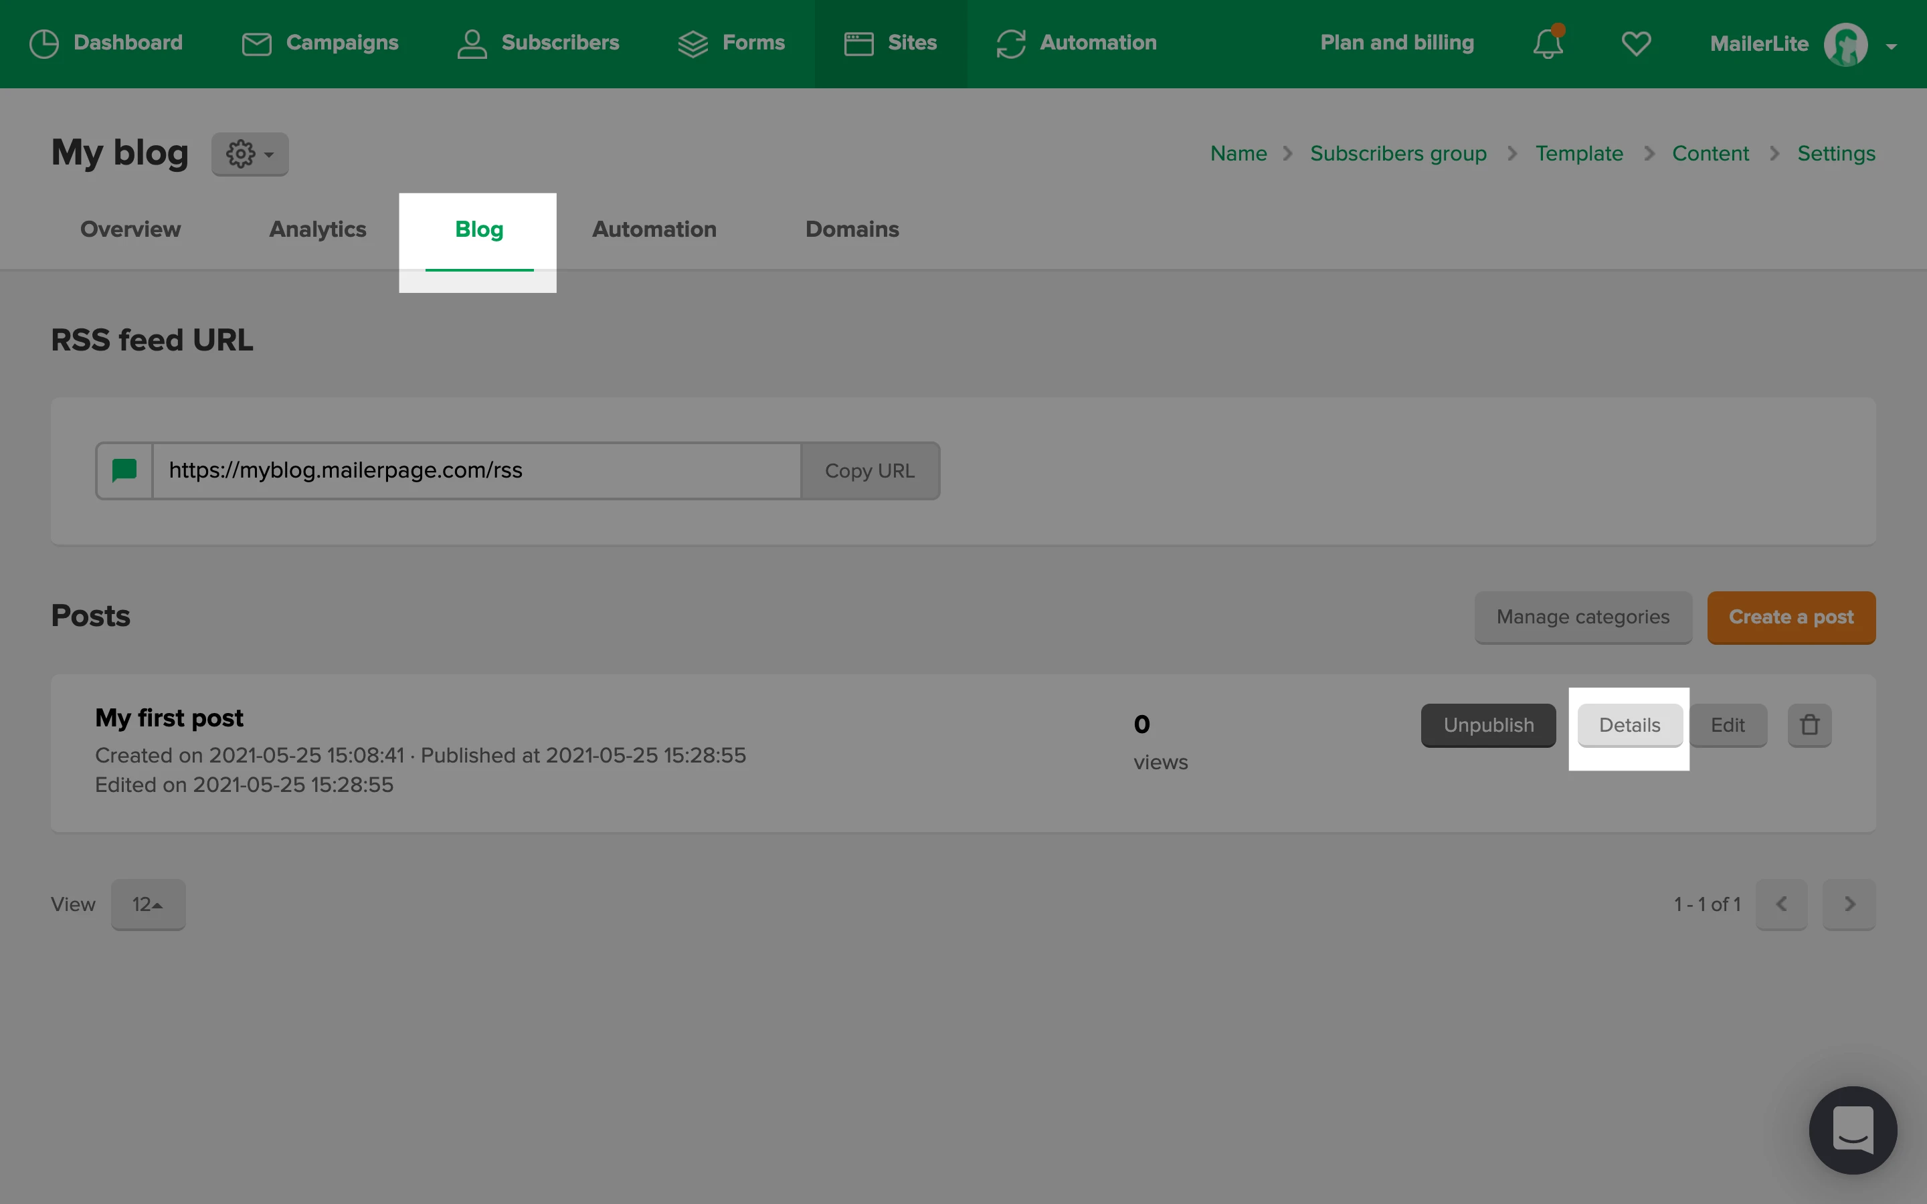Viewport: 1927px width, 1204px height.
Task: Go to the next page of posts
Action: pyautogui.click(x=1849, y=904)
